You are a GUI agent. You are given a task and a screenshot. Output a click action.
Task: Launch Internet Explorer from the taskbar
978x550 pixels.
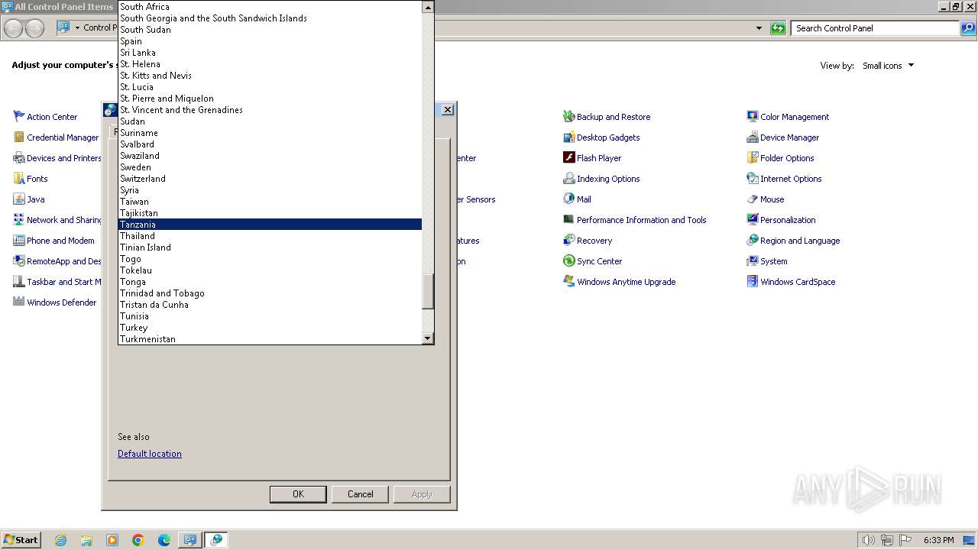[60, 540]
